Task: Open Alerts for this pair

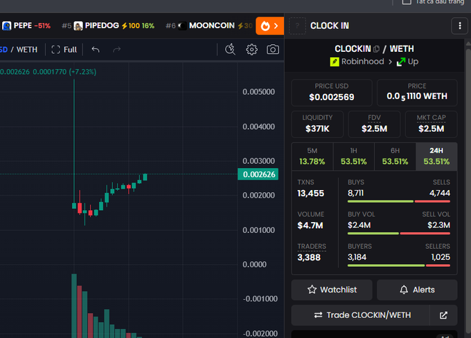Action: [417, 290]
